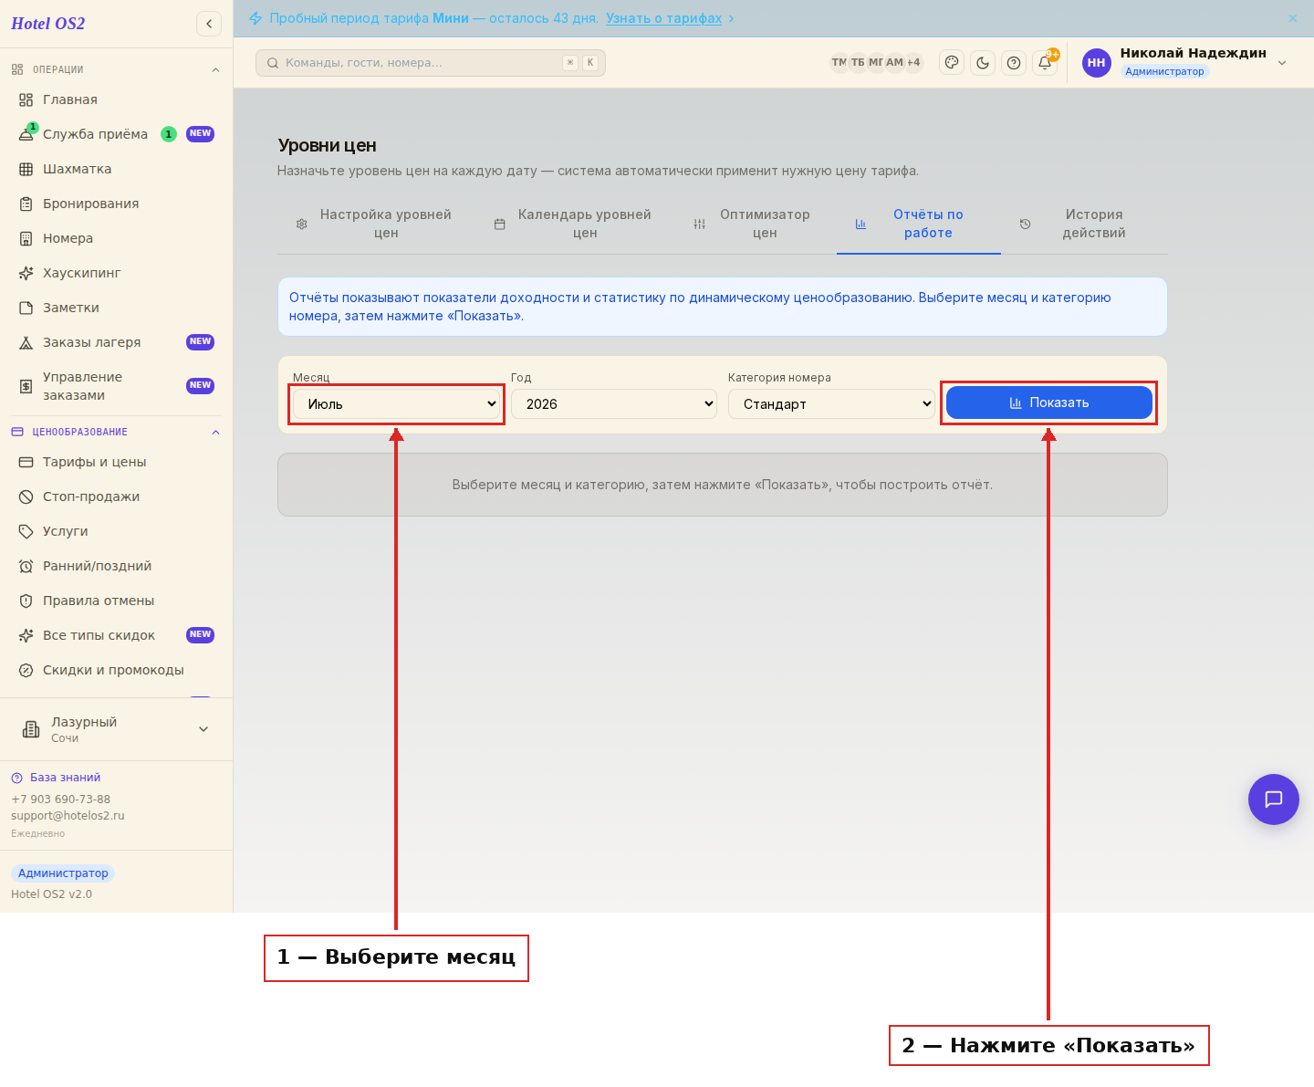Click the Шахматка grid icon
This screenshot has width=1314, height=1087.
click(x=26, y=169)
